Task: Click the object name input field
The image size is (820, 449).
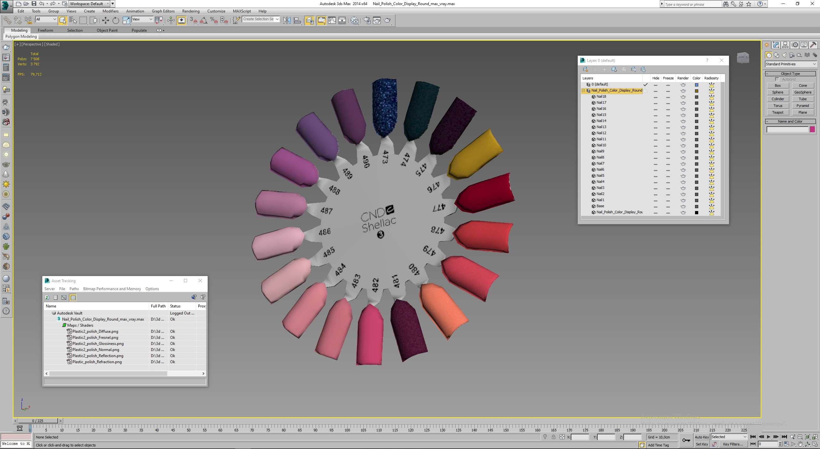Action: point(787,129)
